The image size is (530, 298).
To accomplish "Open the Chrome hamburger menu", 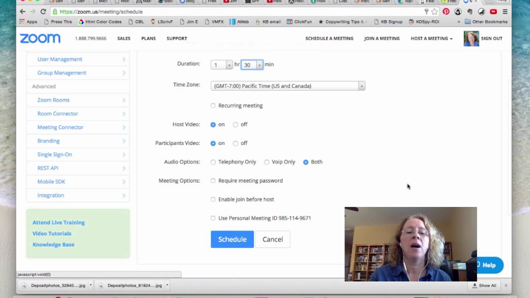I will point(505,12).
